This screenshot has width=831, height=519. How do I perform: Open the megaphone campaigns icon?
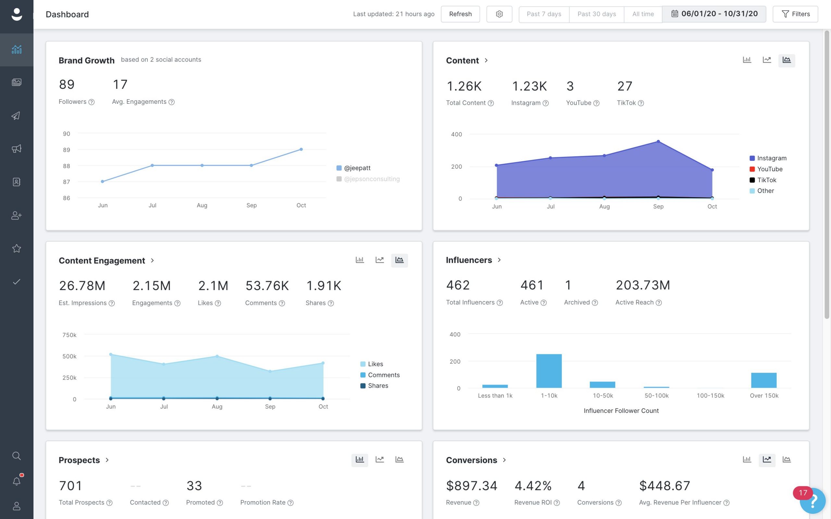click(x=16, y=149)
